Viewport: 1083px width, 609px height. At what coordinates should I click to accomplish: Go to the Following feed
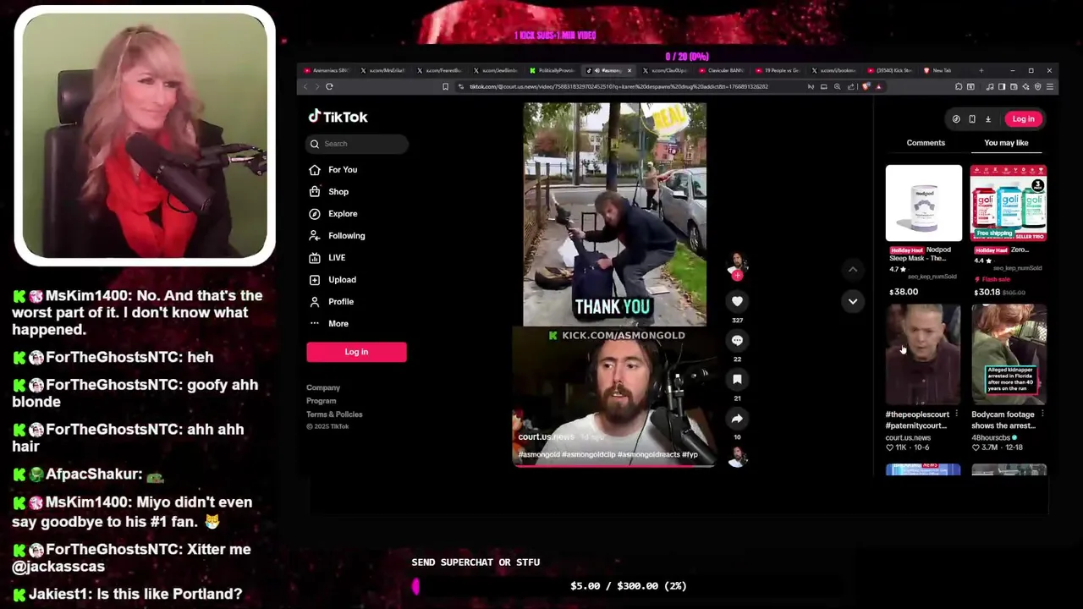pyautogui.click(x=337, y=235)
